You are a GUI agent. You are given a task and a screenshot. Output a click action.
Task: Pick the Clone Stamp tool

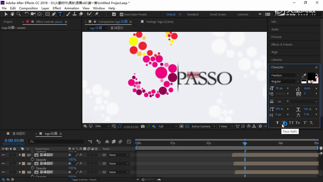pos(74,14)
